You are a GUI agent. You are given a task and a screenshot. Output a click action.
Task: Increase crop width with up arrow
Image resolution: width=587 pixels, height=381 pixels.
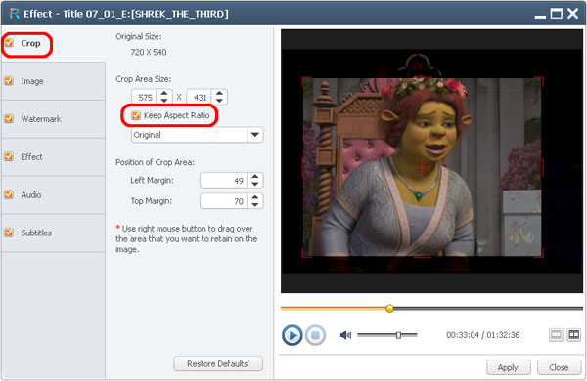coord(164,93)
